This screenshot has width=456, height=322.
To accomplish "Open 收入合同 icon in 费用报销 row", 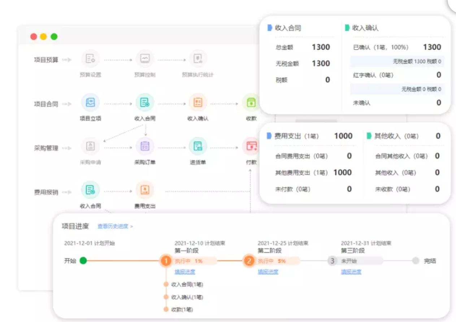I will coord(90,190).
